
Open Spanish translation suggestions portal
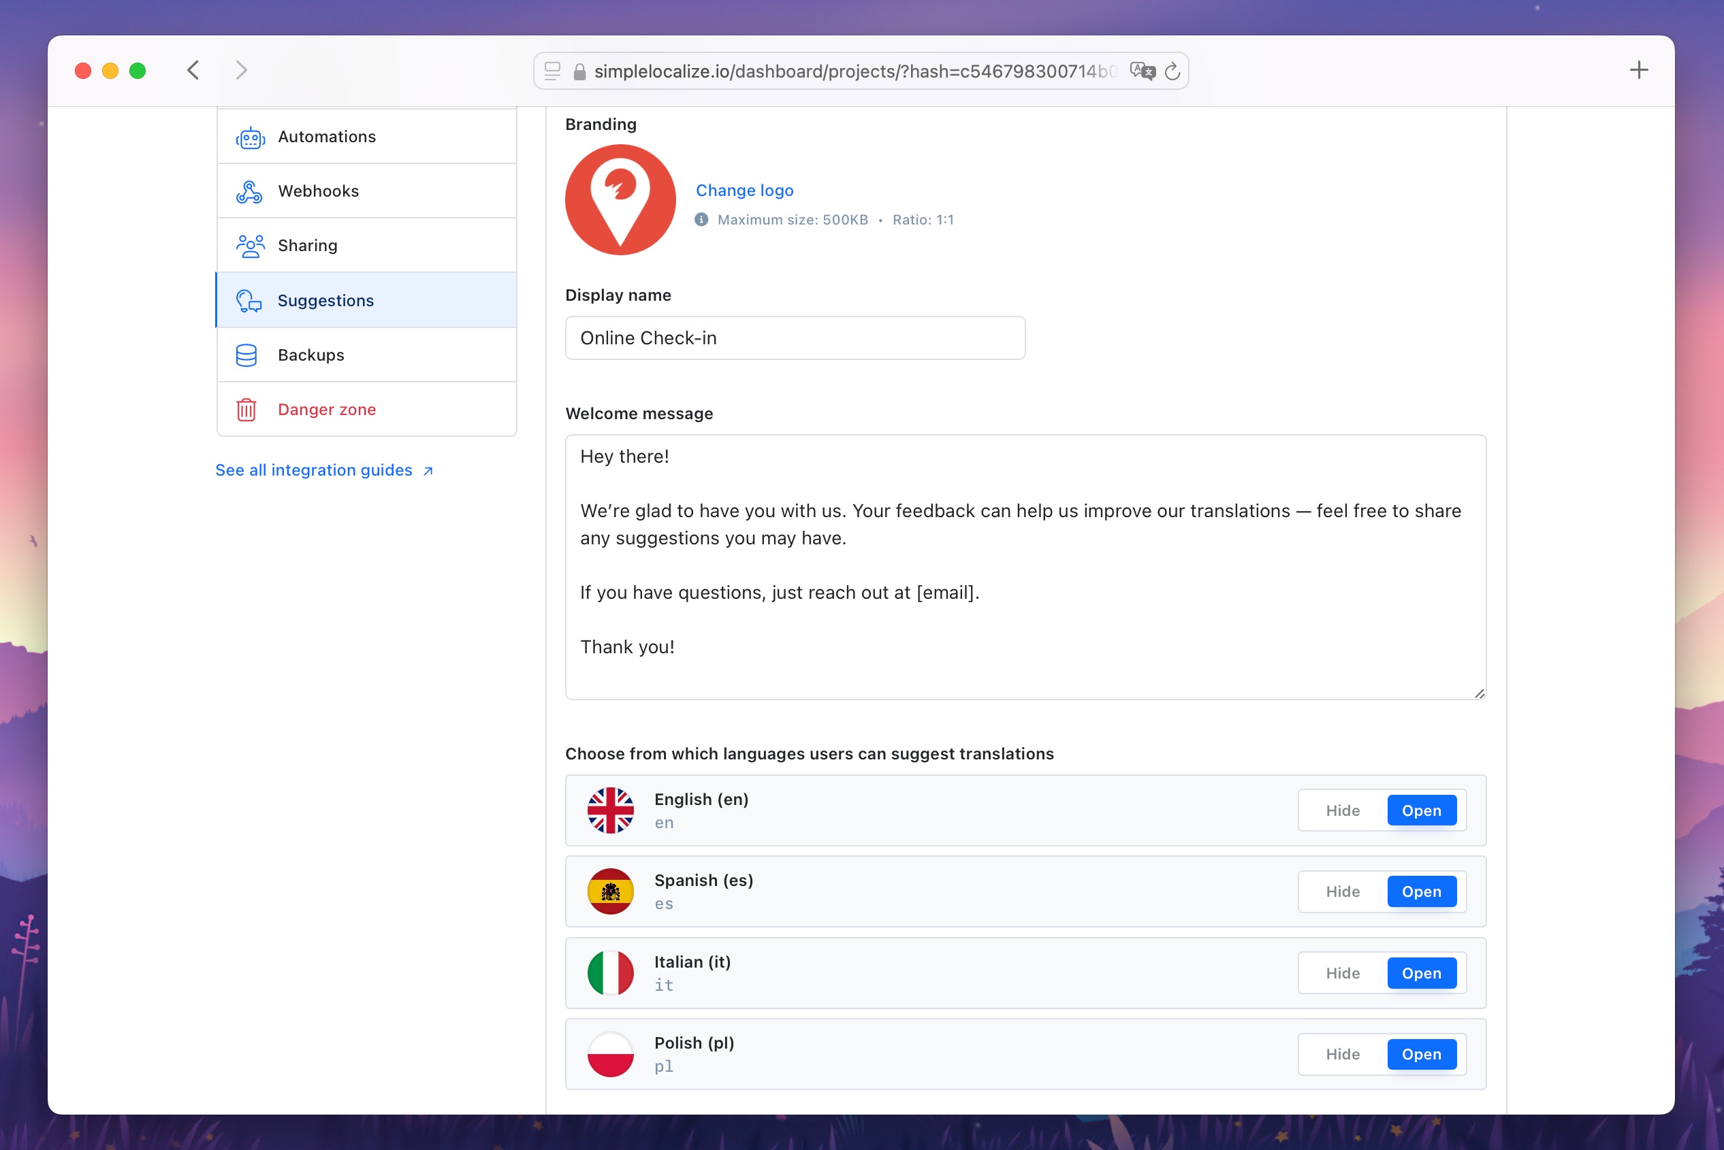1421,891
